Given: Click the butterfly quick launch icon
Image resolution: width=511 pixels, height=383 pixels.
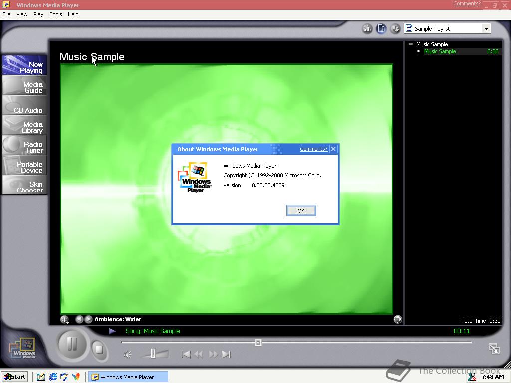Looking at the screenshot, I should pyautogui.click(x=76, y=377).
